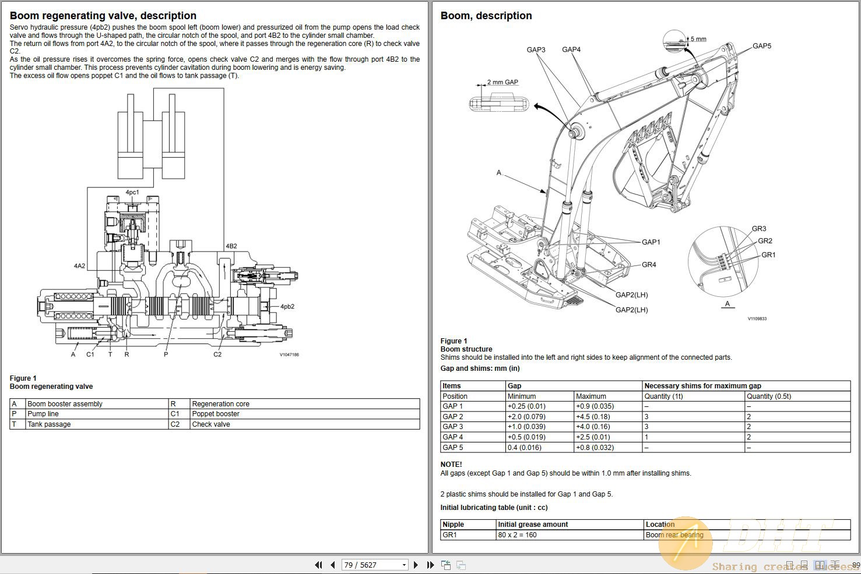This screenshot has height=574, width=861.
Task: Click the GAP5 label on boom drawing
Action: [762, 46]
